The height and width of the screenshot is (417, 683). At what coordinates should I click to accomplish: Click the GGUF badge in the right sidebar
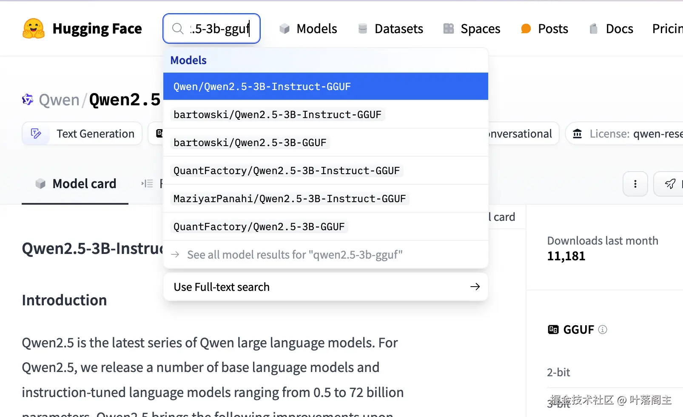click(x=578, y=329)
